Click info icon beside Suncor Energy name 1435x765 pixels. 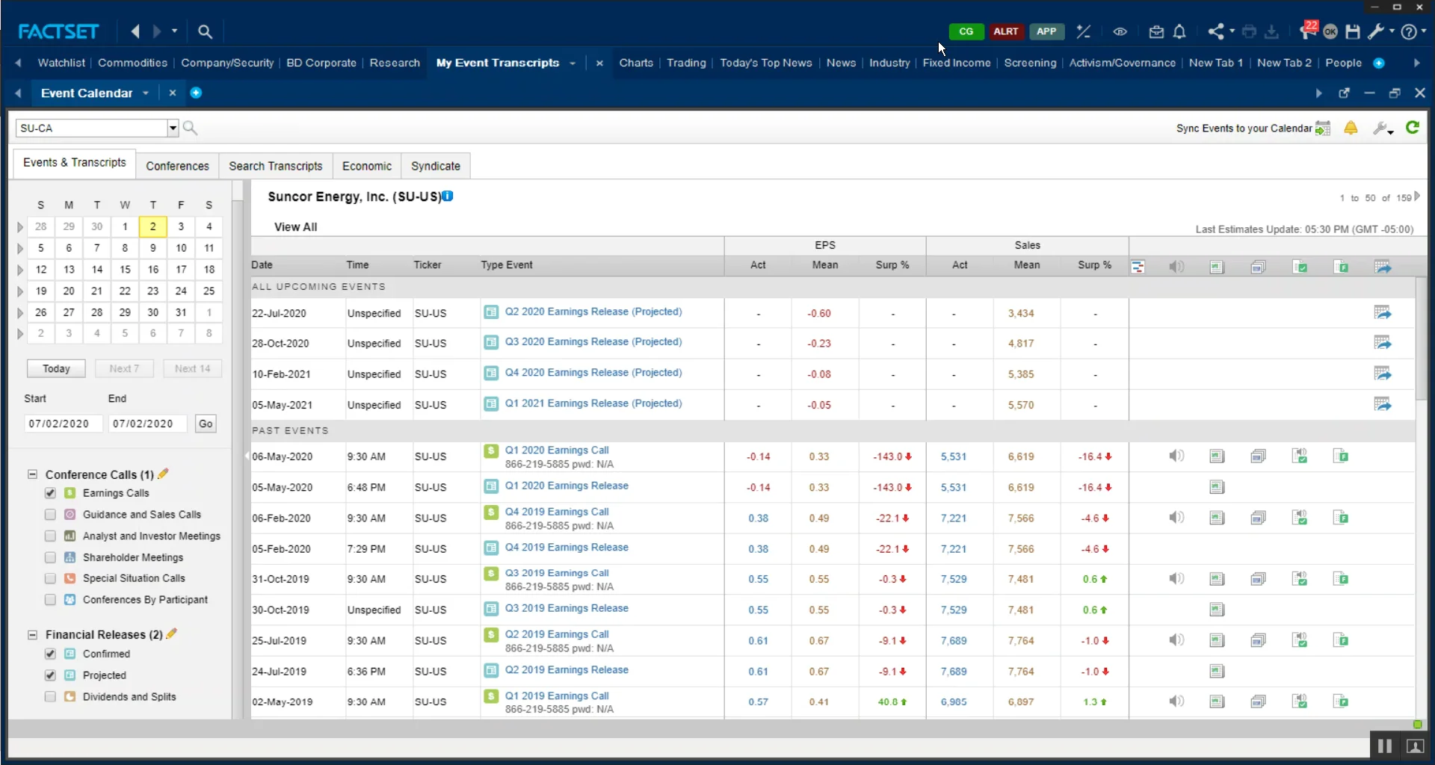[448, 196]
